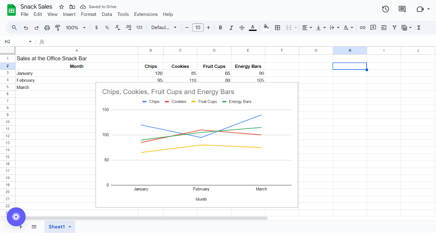436x233 pixels.
Task: Expand the Name box dropdown arrow
Action: coord(30,42)
